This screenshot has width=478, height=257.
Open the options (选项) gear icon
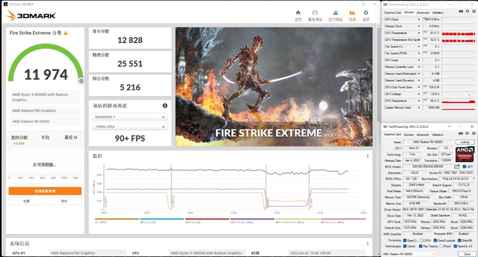366,13
